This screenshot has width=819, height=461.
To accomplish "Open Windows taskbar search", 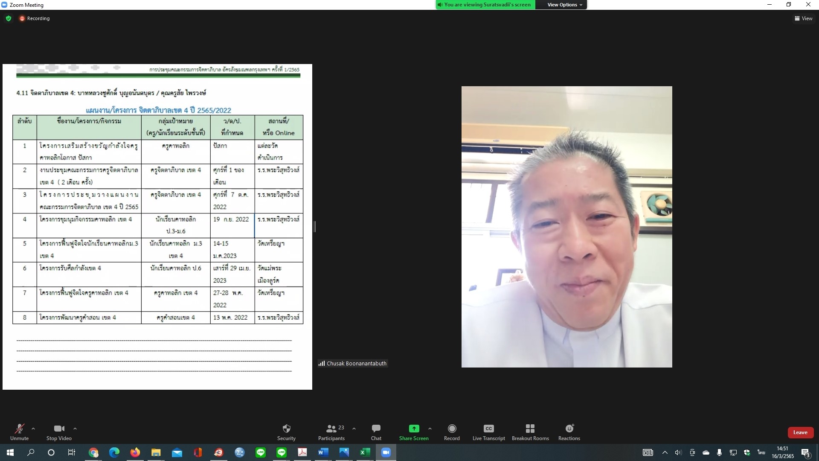I will (x=31, y=452).
